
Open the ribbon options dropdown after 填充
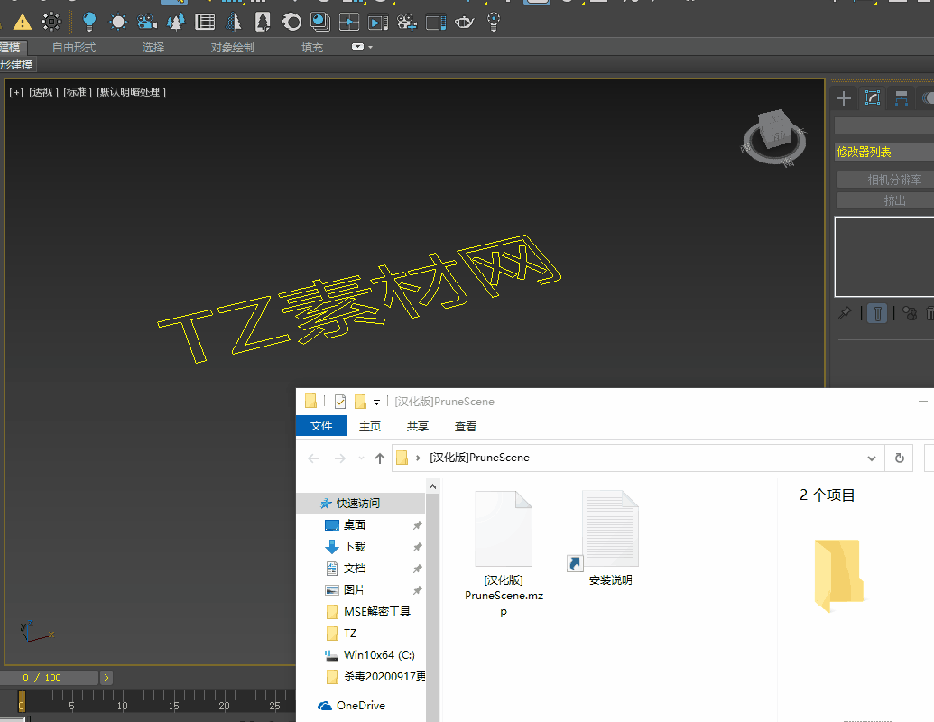[361, 47]
